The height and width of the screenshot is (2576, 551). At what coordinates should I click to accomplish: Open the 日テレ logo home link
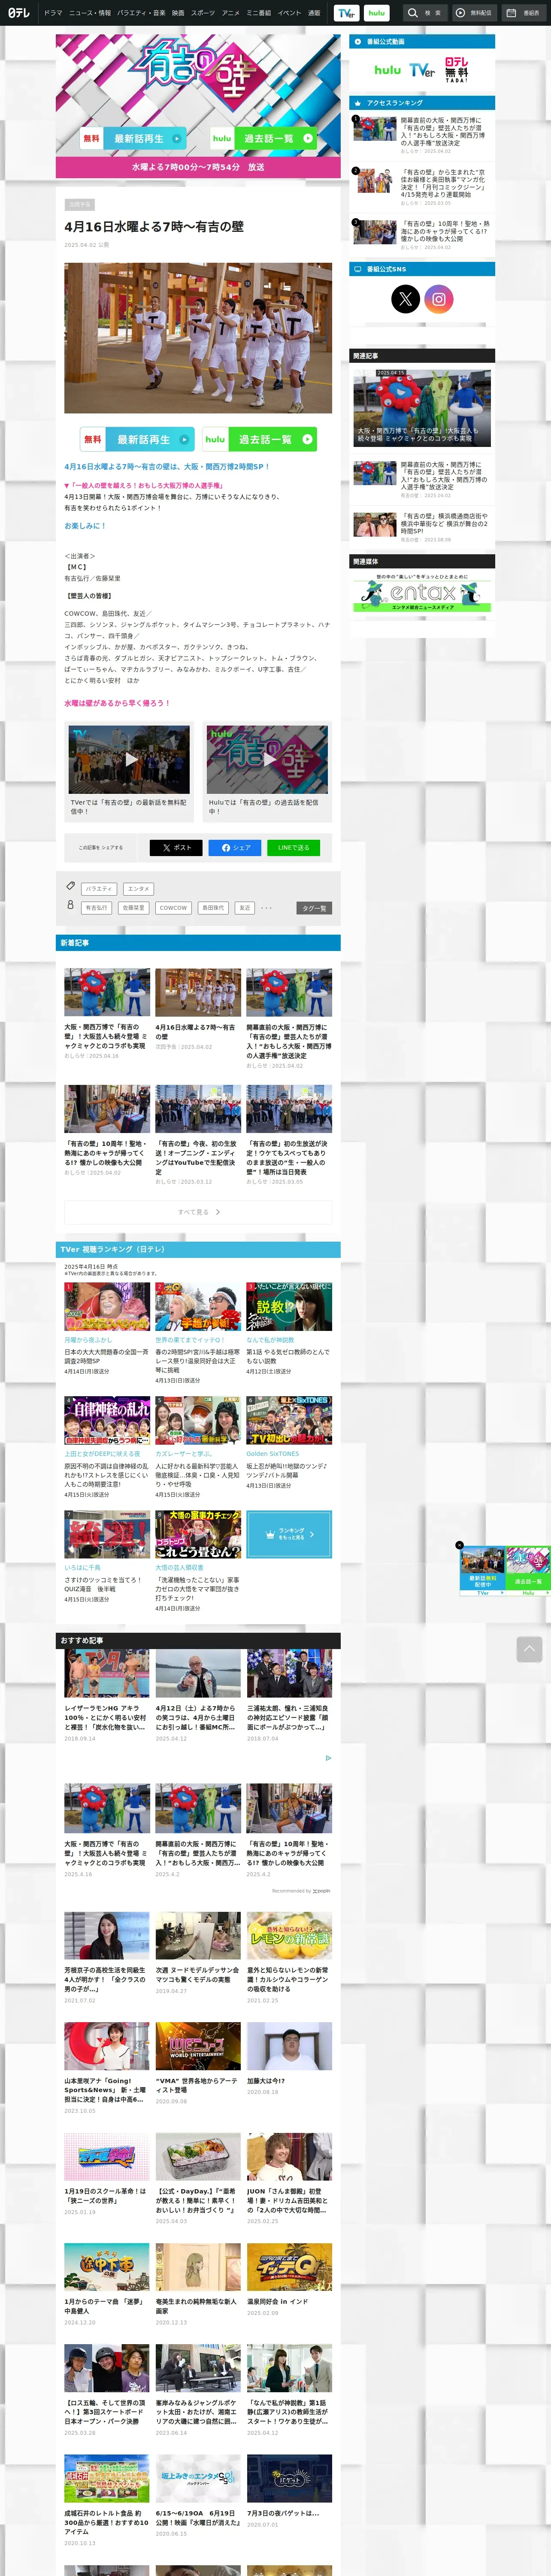[19, 13]
